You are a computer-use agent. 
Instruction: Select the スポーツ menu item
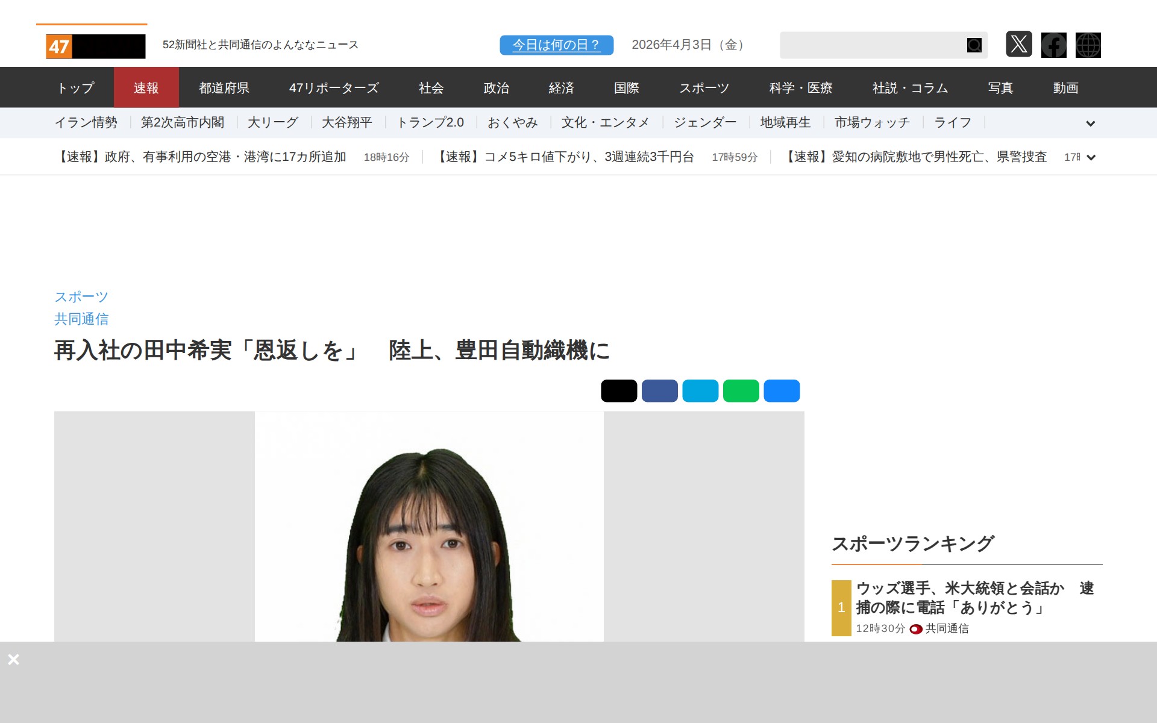click(704, 88)
